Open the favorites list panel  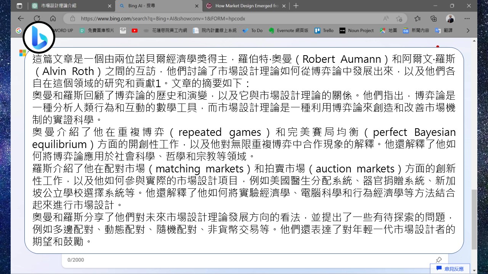pos(417,18)
